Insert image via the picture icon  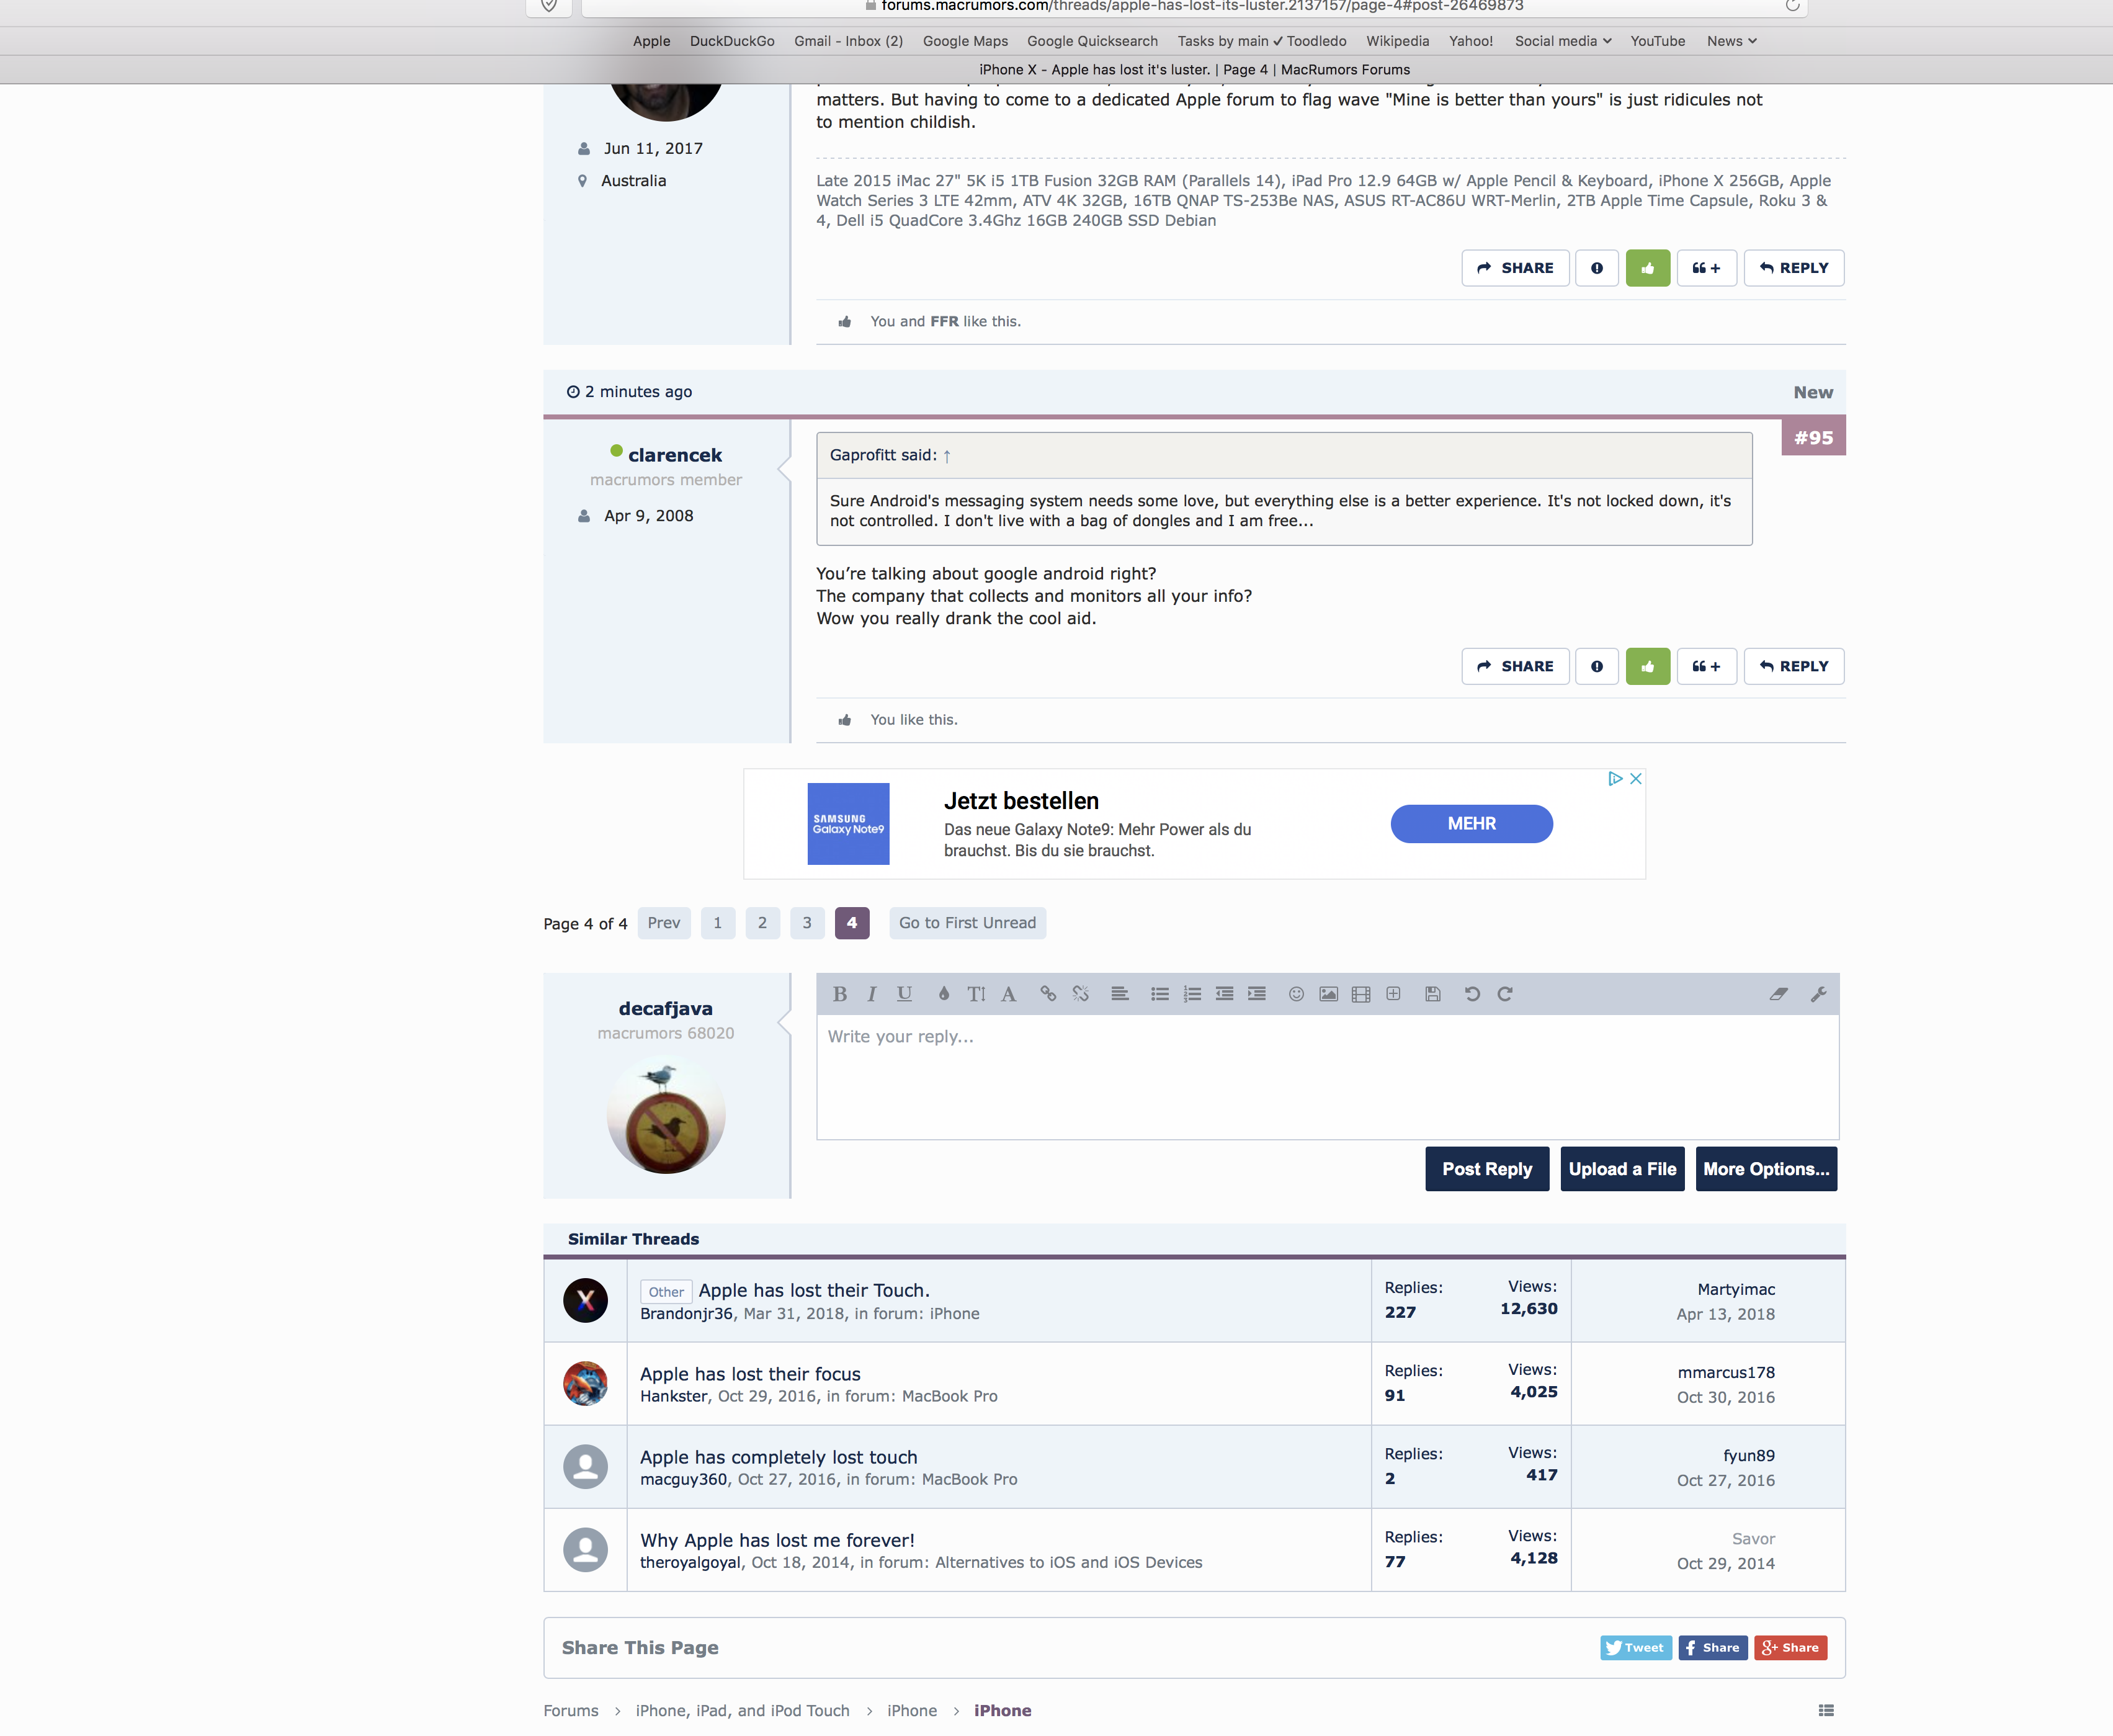coord(1328,994)
